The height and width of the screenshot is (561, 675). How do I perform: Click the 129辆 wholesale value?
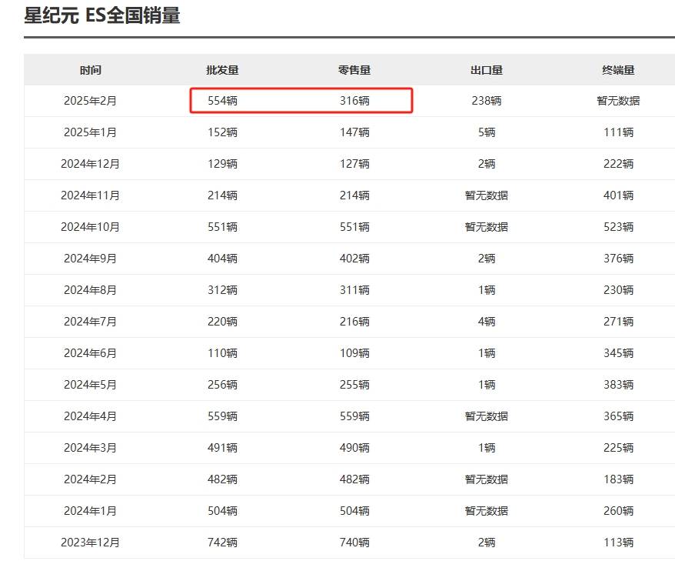point(222,164)
